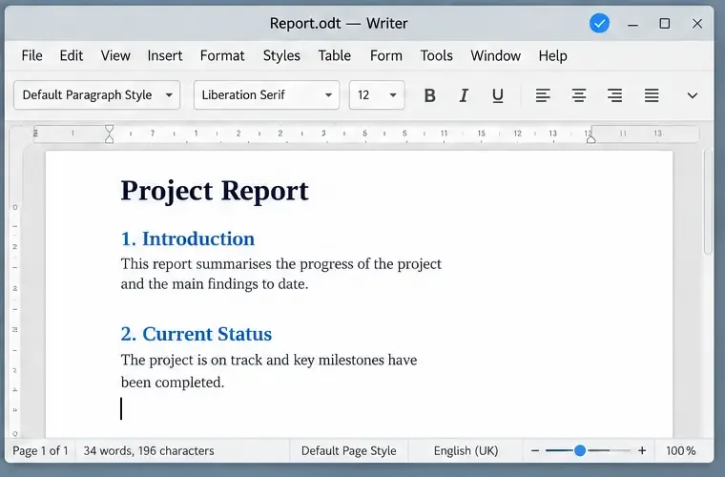
Task: Minimize the Writer window
Action: point(633,24)
